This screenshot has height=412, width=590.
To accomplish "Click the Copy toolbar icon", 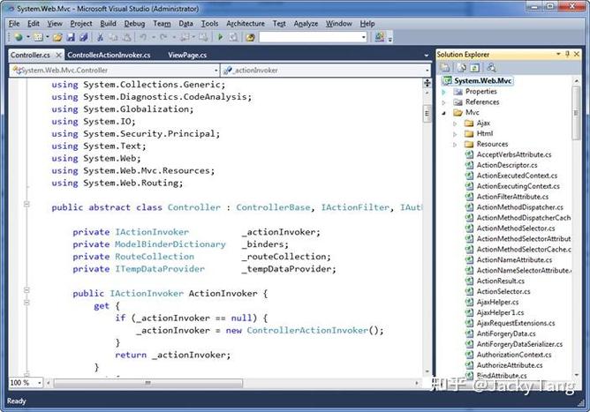I will coord(113,37).
